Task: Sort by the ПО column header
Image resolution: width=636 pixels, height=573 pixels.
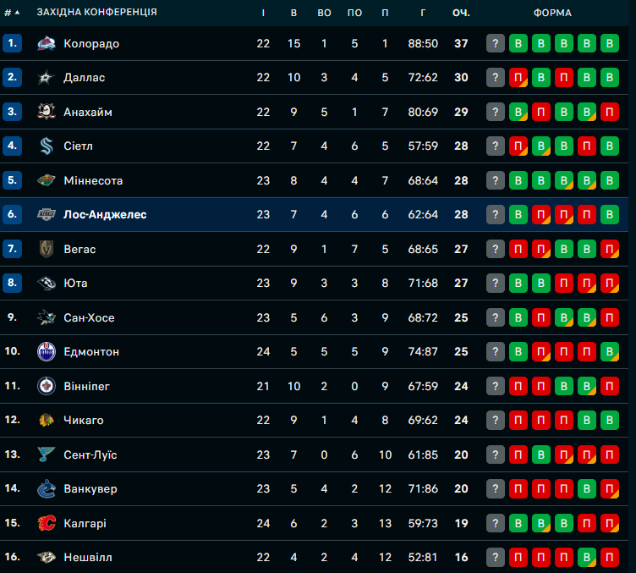Action: (x=354, y=13)
